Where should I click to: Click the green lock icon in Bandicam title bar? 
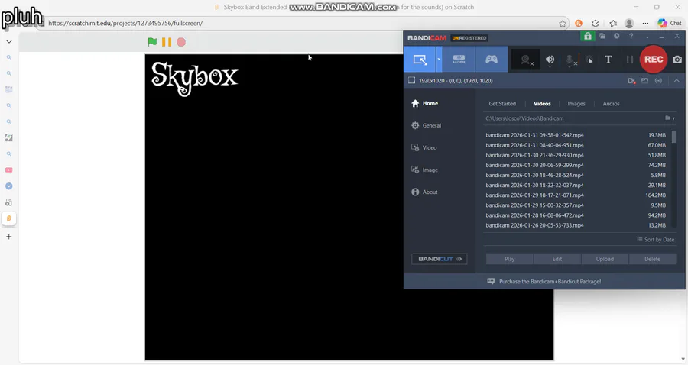point(588,37)
